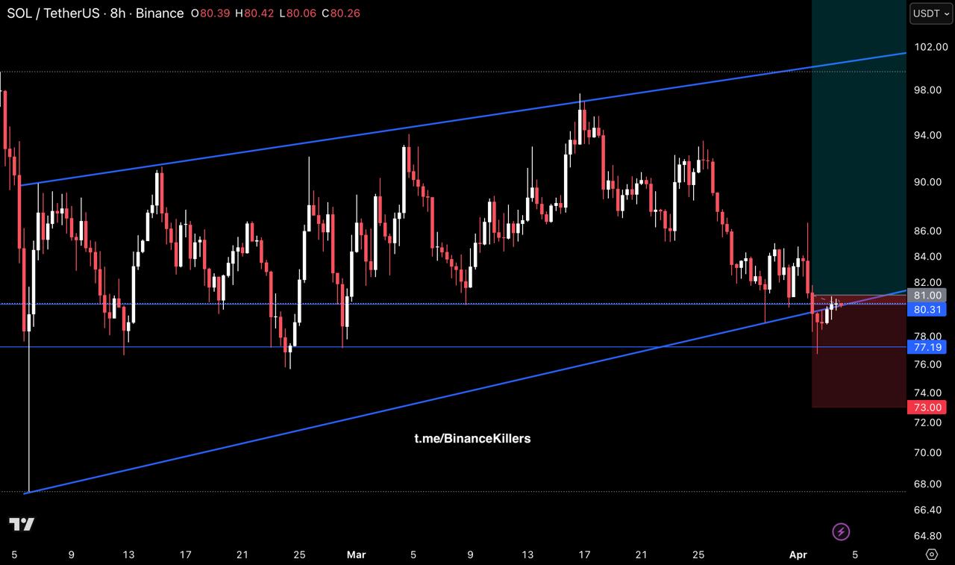Click the 90.00 level on price scale
Screen dimensions: 955x565
click(930, 182)
